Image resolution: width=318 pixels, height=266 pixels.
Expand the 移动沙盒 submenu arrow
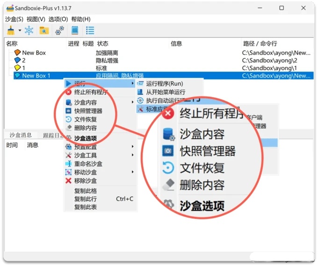[132, 172]
